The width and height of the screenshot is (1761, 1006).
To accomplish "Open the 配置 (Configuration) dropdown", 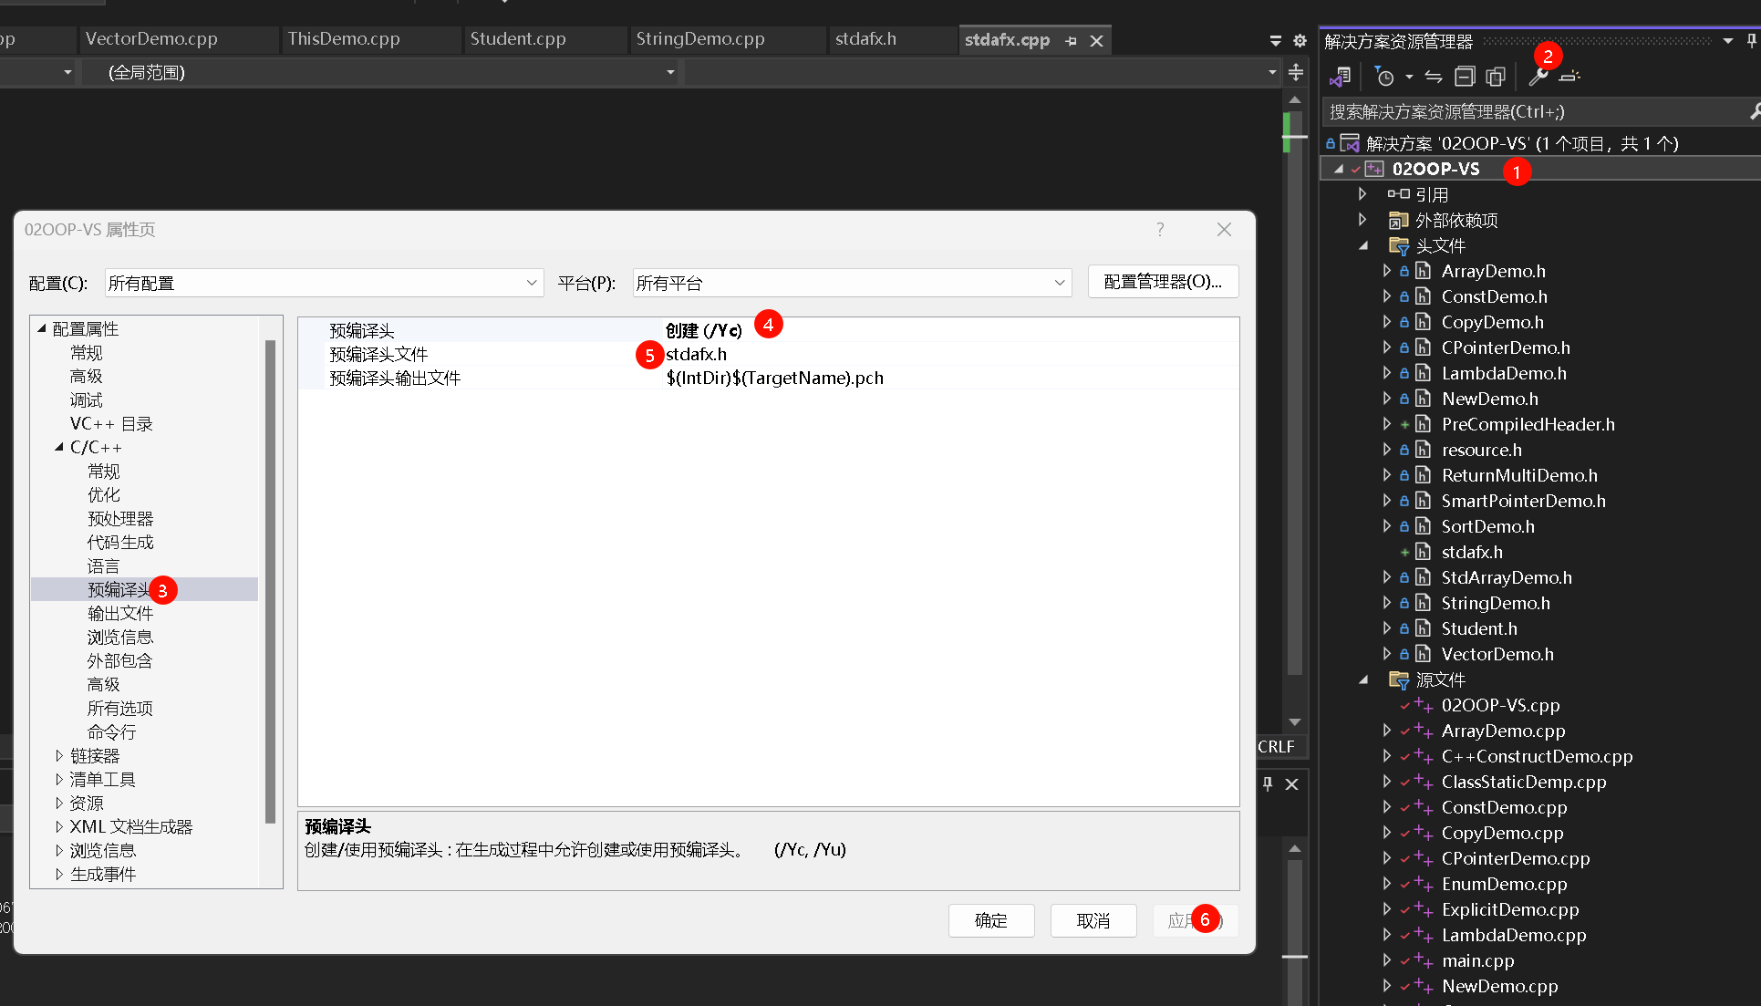I will 324,283.
